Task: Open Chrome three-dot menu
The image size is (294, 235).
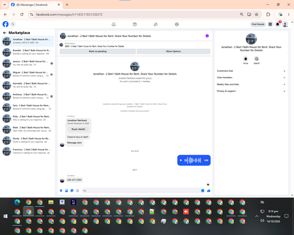Action: pos(289,15)
